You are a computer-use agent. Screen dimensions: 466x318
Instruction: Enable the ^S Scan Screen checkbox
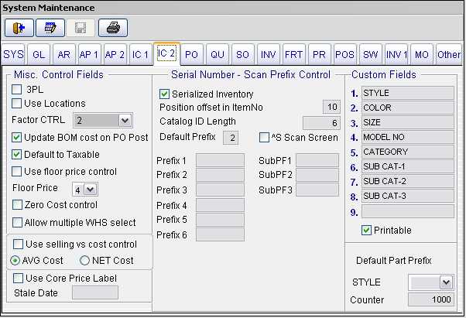[x=264, y=138]
